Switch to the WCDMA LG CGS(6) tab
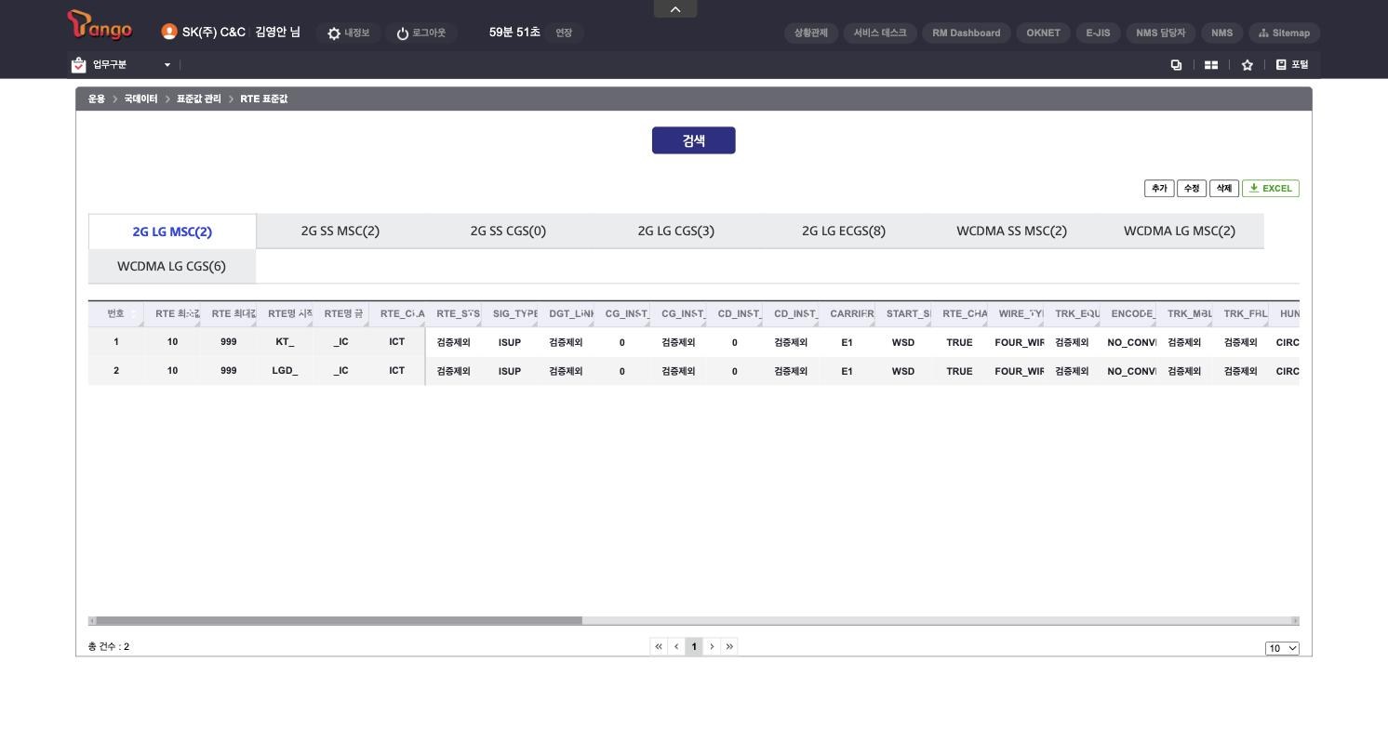Viewport: 1388px width, 755px height. coord(172,266)
